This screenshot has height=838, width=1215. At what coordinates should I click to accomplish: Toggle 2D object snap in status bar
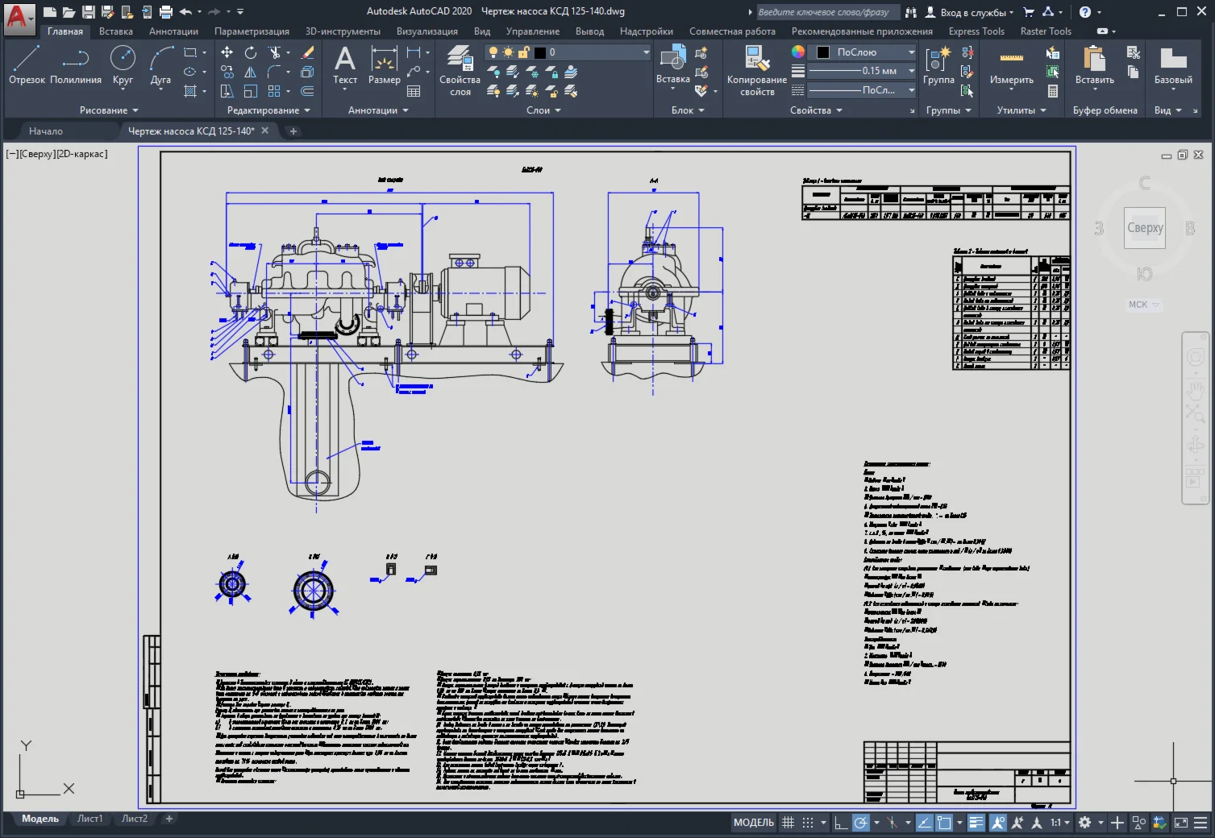pyautogui.click(x=944, y=823)
